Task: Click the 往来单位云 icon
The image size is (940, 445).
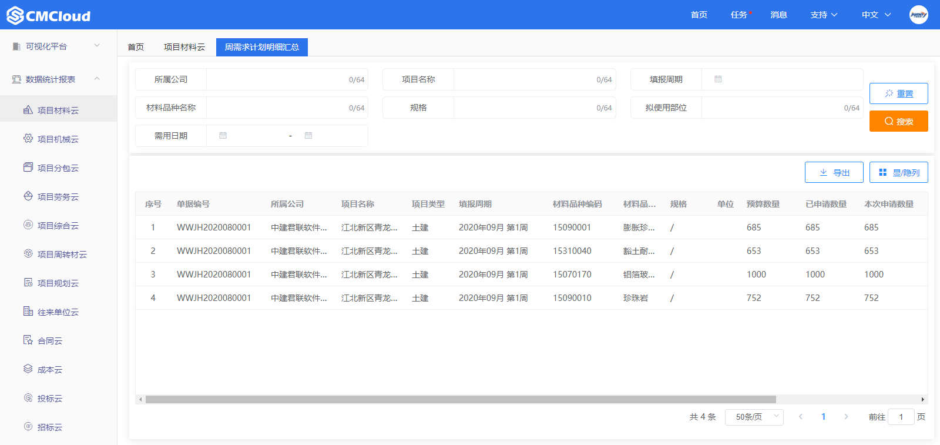Action: 28,311
